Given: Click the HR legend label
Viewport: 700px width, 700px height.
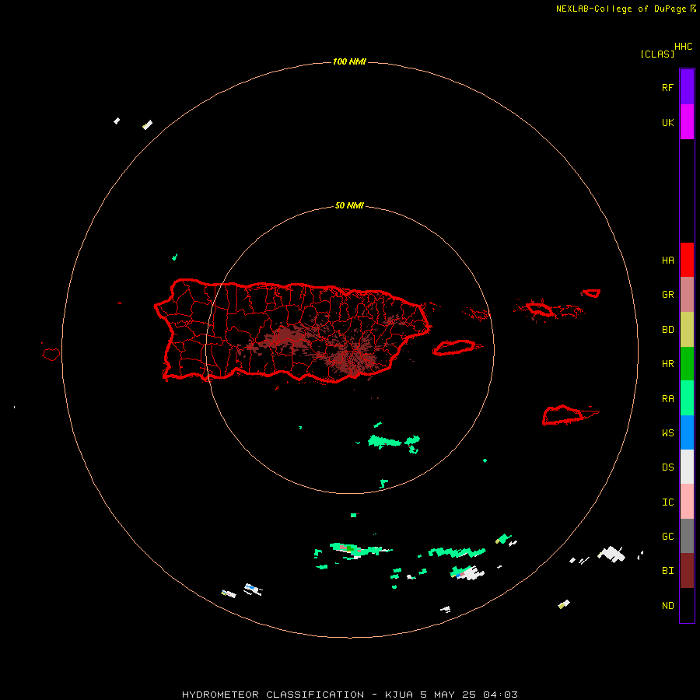Looking at the screenshot, I should (x=667, y=364).
